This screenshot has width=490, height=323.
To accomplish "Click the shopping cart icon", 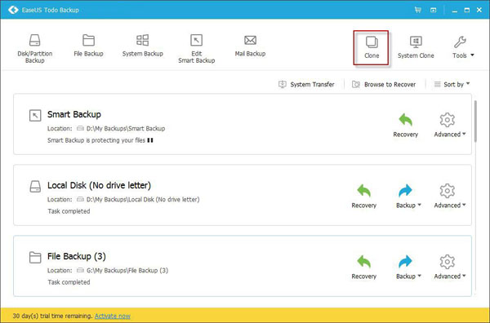I will point(418,10).
